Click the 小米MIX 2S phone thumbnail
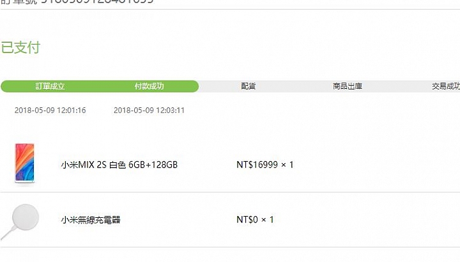 pos(25,164)
